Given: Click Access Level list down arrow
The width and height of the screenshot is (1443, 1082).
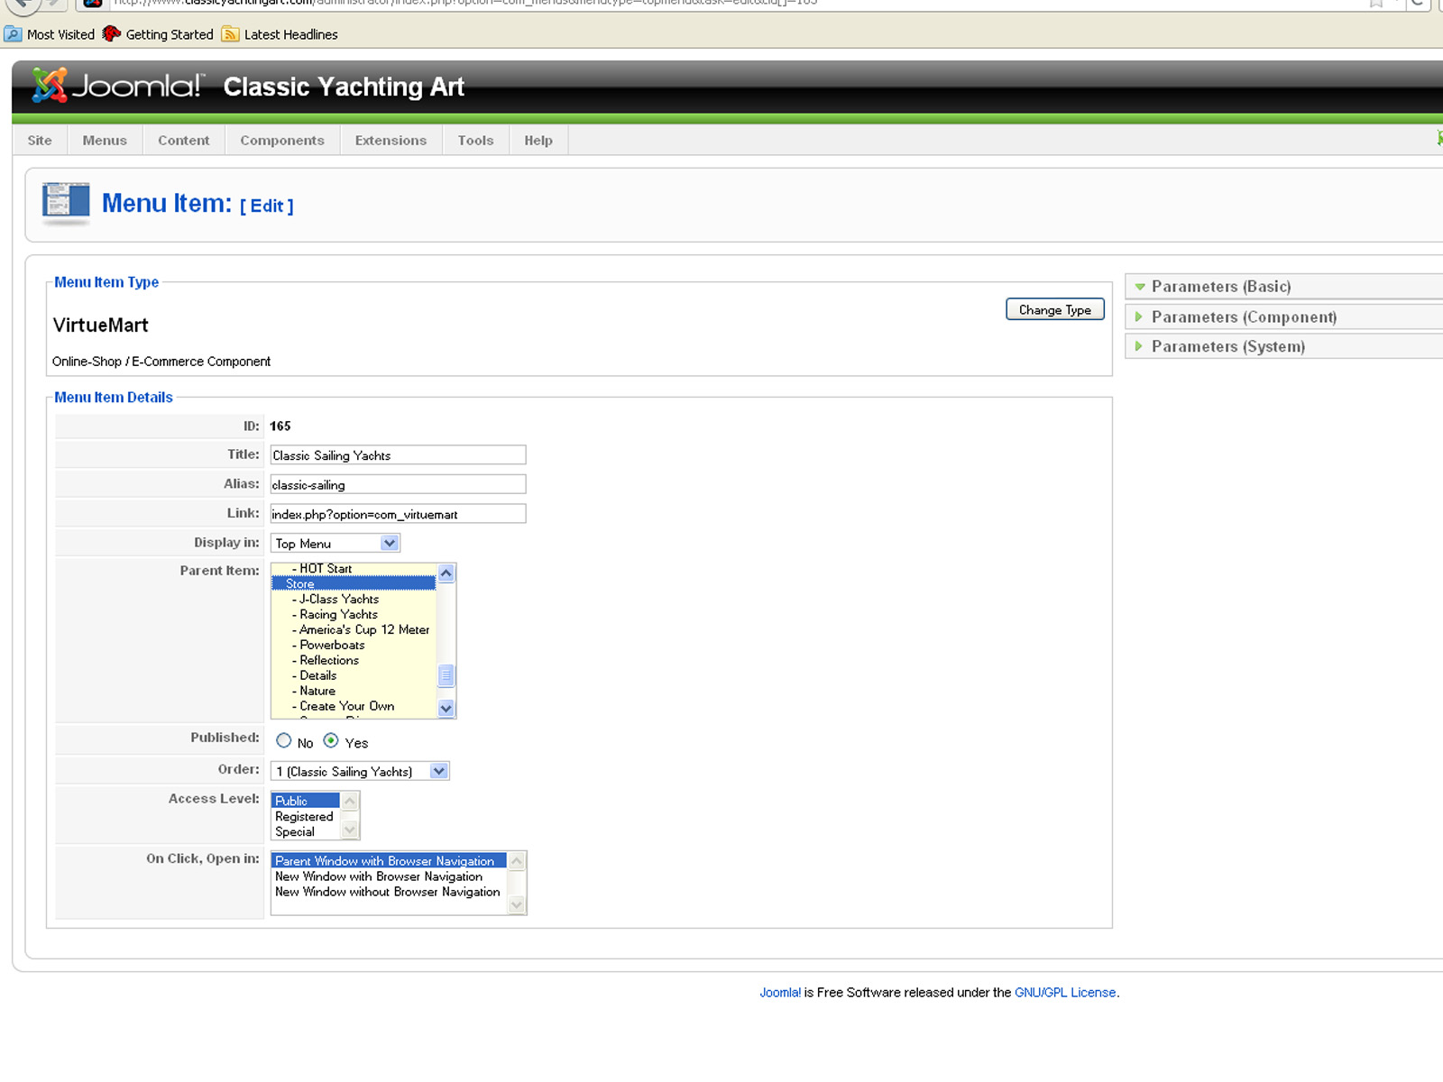Looking at the screenshot, I should click(350, 830).
